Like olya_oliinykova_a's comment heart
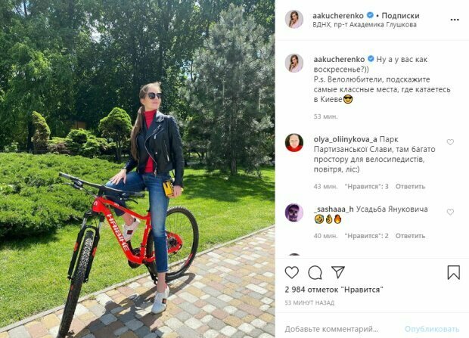 [450, 142]
